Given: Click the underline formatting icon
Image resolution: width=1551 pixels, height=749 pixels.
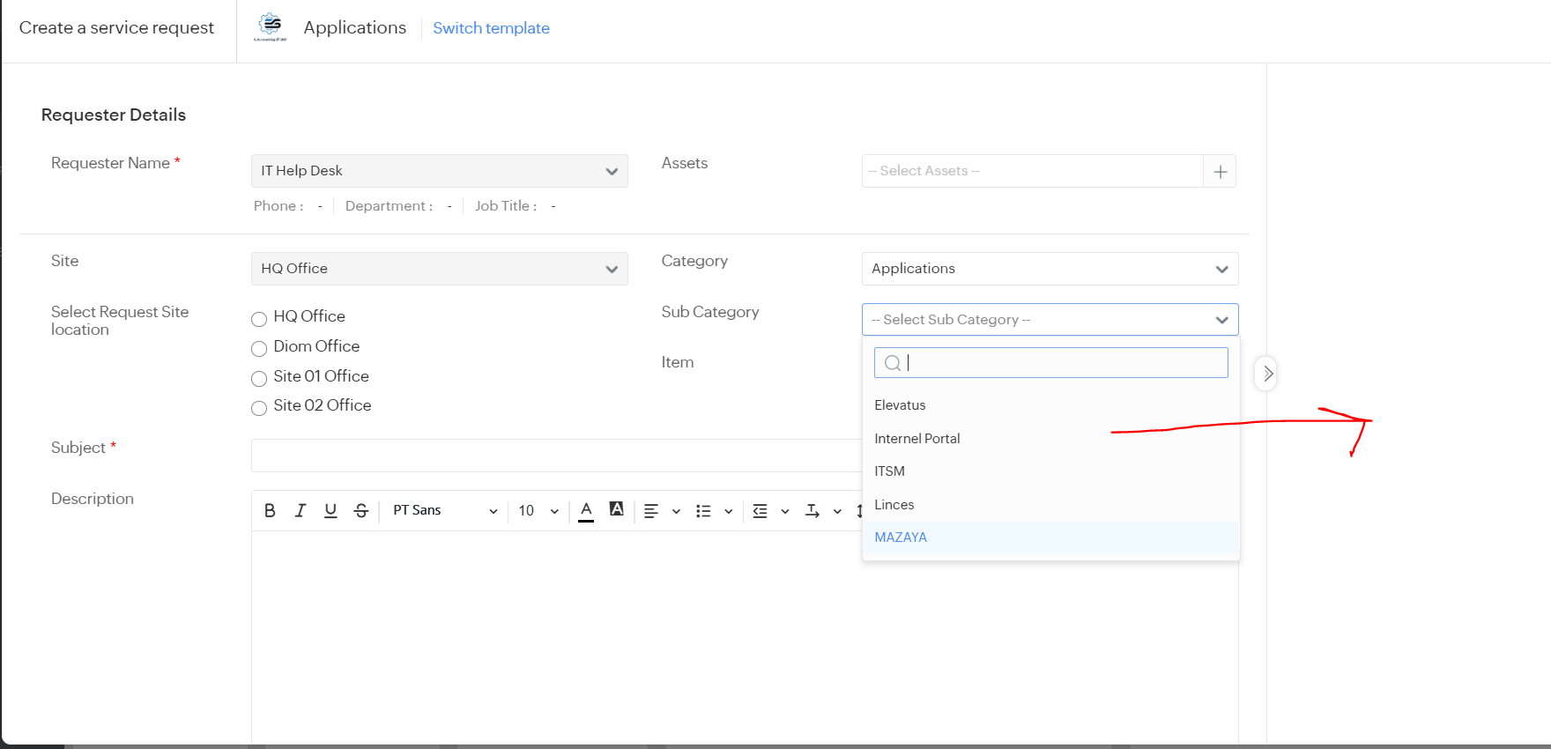Looking at the screenshot, I should point(330,511).
